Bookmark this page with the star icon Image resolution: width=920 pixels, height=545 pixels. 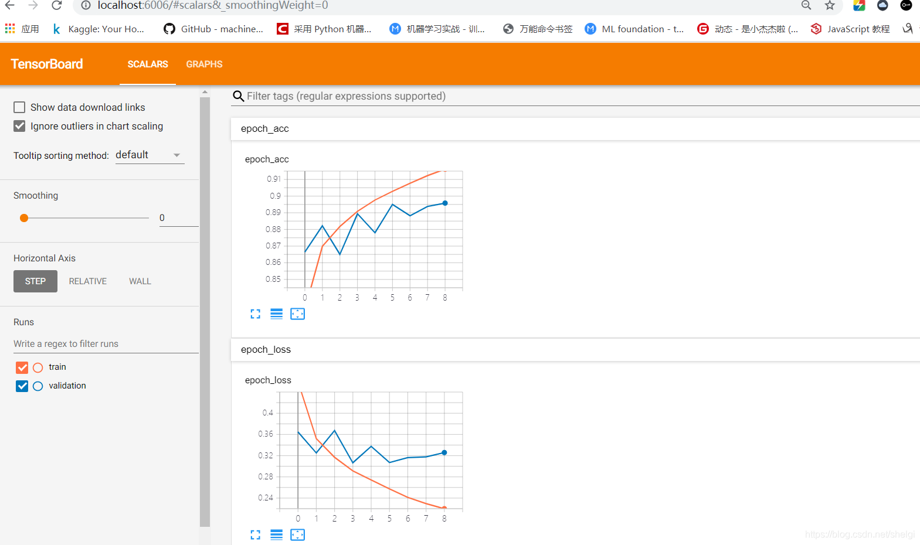point(830,5)
